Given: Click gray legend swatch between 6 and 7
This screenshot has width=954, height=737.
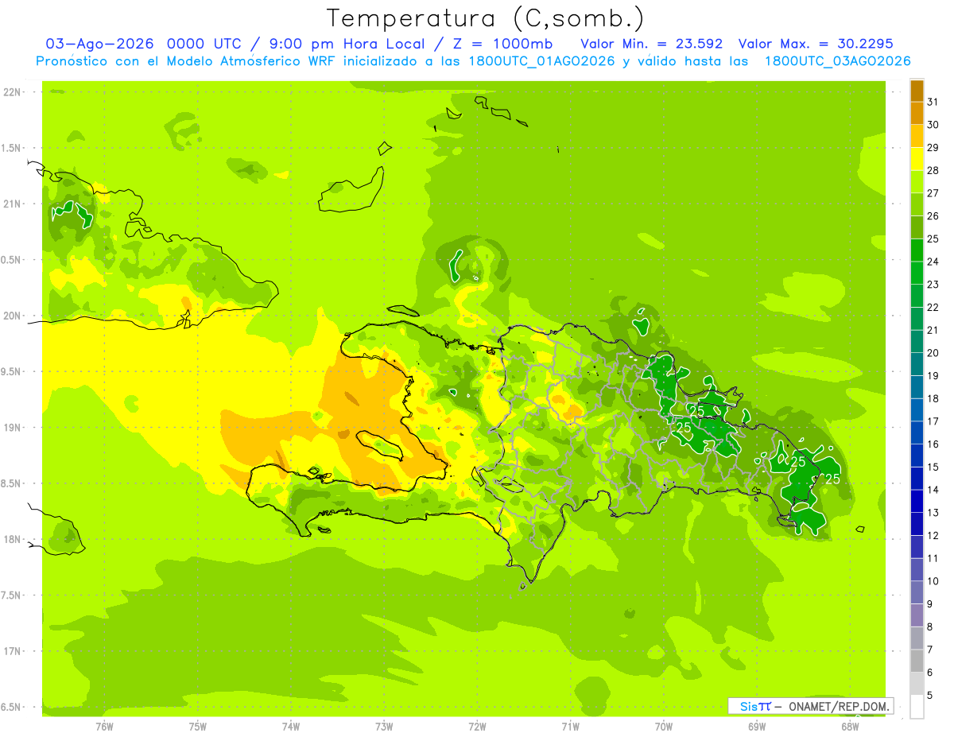Looking at the screenshot, I should [x=917, y=661].
